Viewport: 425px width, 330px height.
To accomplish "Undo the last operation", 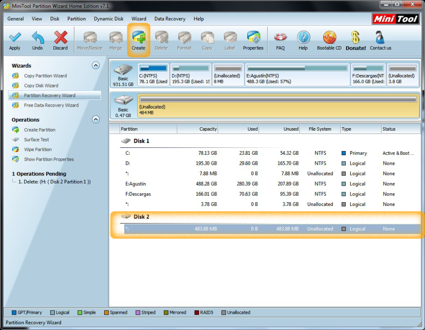I will (37, 41).
